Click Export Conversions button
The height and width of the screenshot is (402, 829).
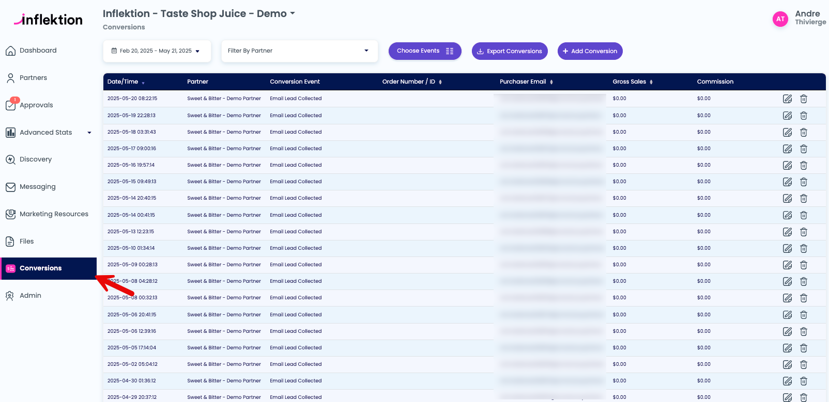510,51
